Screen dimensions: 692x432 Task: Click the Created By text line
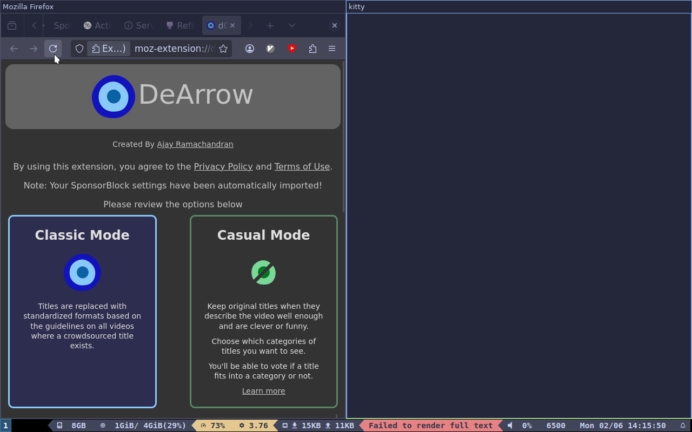[x=173, y=144]
